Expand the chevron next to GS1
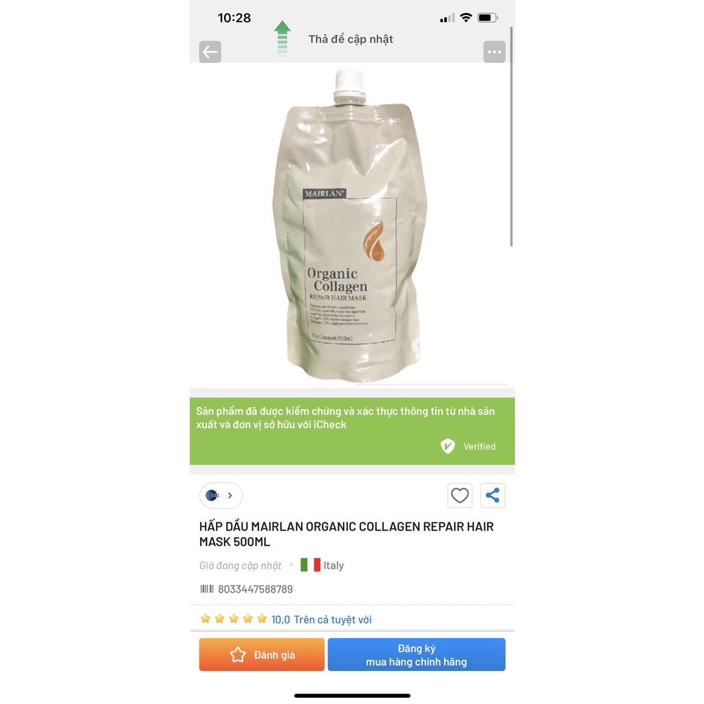Image resolution: width=704 pixels, height=704 pixels. (x=230, y=496)
